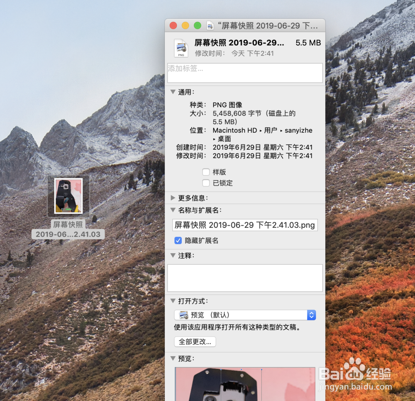The image size is (415, 401).
Task: Open the 屏幕快照 file icon on the desktop
Action: coord(68,195)
